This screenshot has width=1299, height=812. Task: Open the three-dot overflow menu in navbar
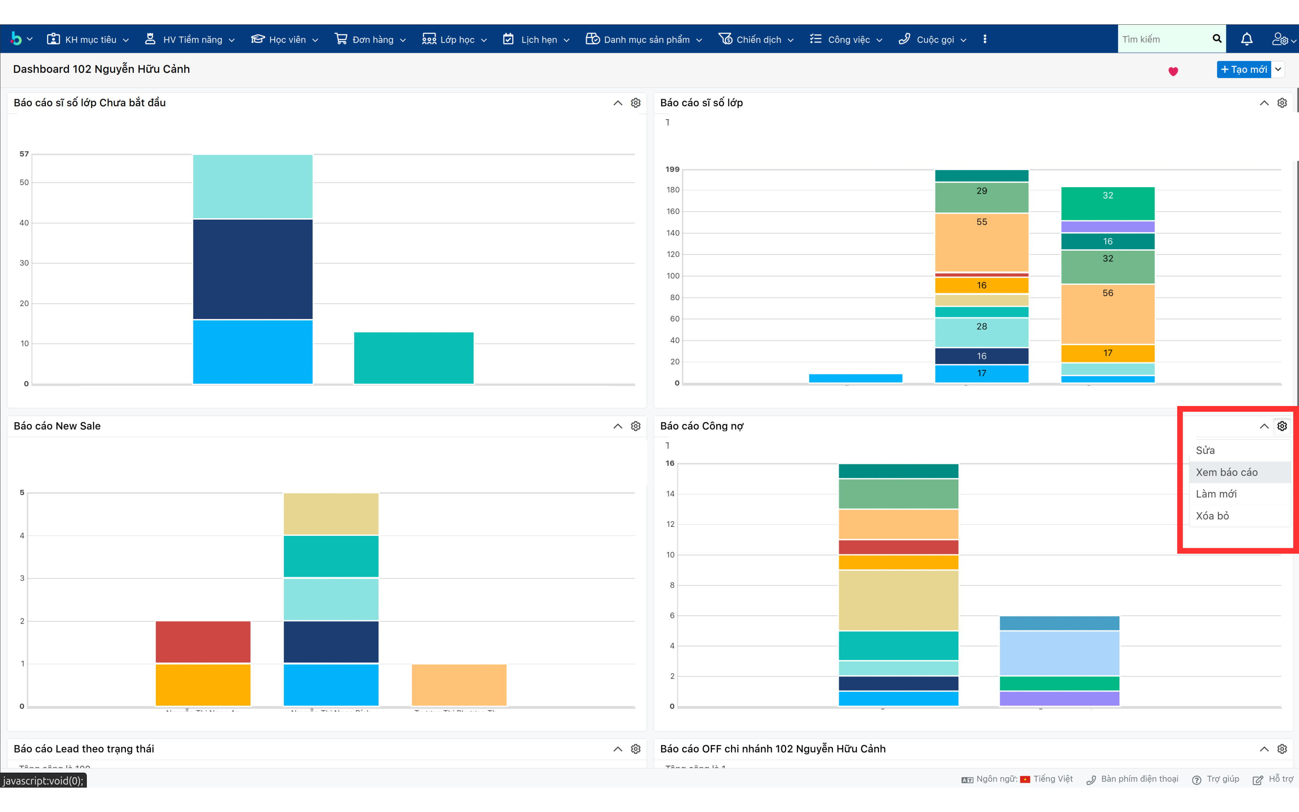pyautogui.click(x=984, y=39)
